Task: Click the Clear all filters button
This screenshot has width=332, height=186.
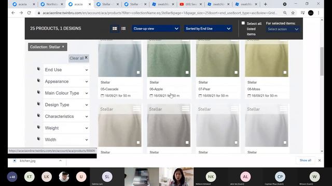Action: click(78, 58)
